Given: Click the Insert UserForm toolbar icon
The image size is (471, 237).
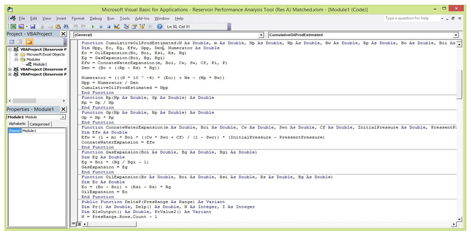Looking at the screenshot, I should 21,27.
